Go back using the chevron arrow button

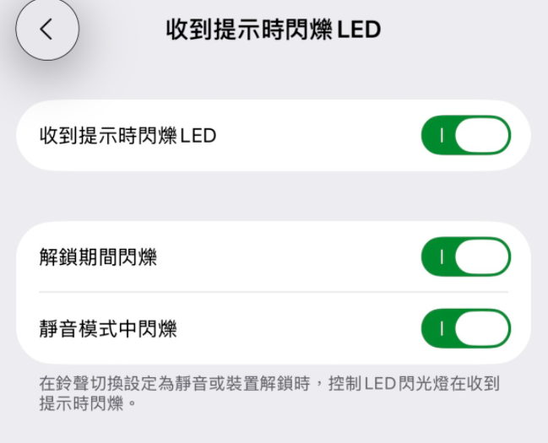pos(46,30)
